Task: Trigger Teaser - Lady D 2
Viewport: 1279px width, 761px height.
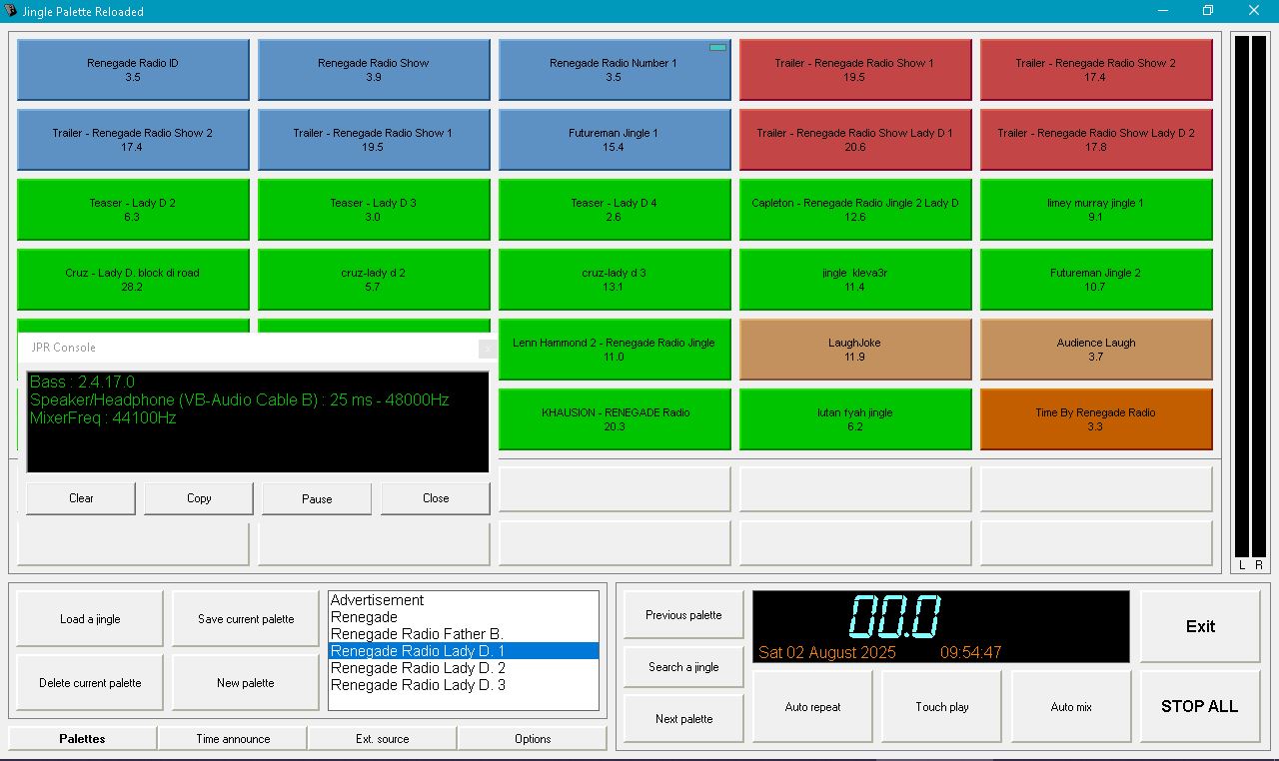Action: (x=133, y=210)
